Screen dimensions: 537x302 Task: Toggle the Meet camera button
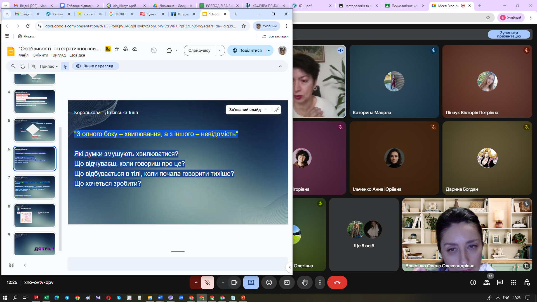click(234, 282)
